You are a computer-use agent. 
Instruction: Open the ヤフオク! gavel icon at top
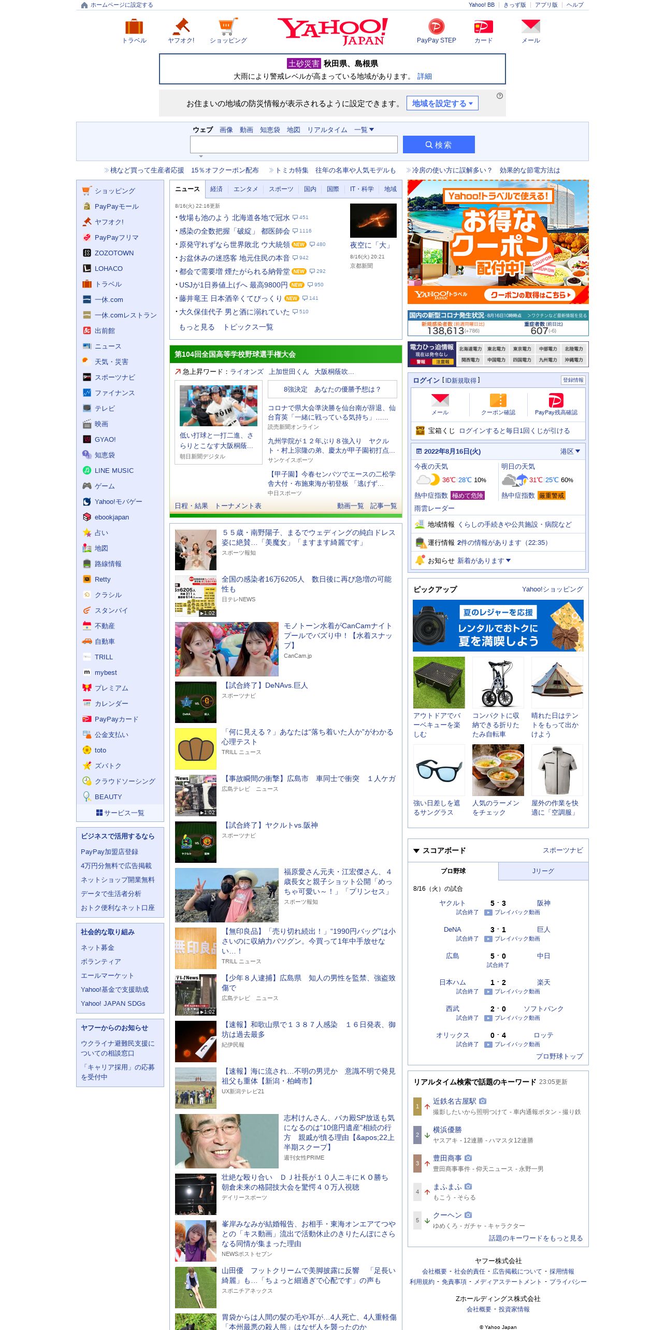181,26
